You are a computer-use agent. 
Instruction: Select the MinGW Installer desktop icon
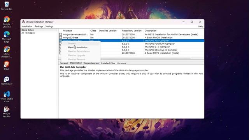click(7, 112)
